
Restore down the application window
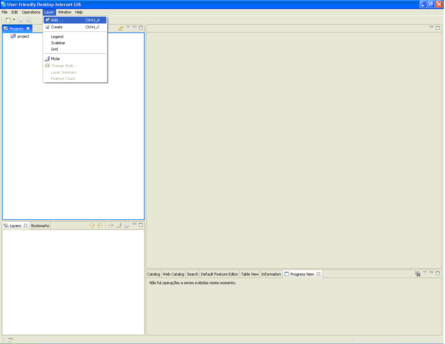point(431,4)
